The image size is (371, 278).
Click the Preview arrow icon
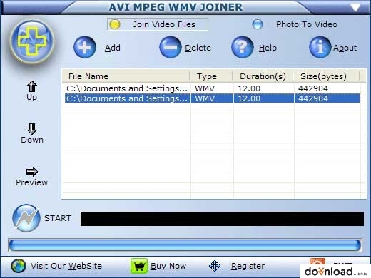tap(31, 172)
